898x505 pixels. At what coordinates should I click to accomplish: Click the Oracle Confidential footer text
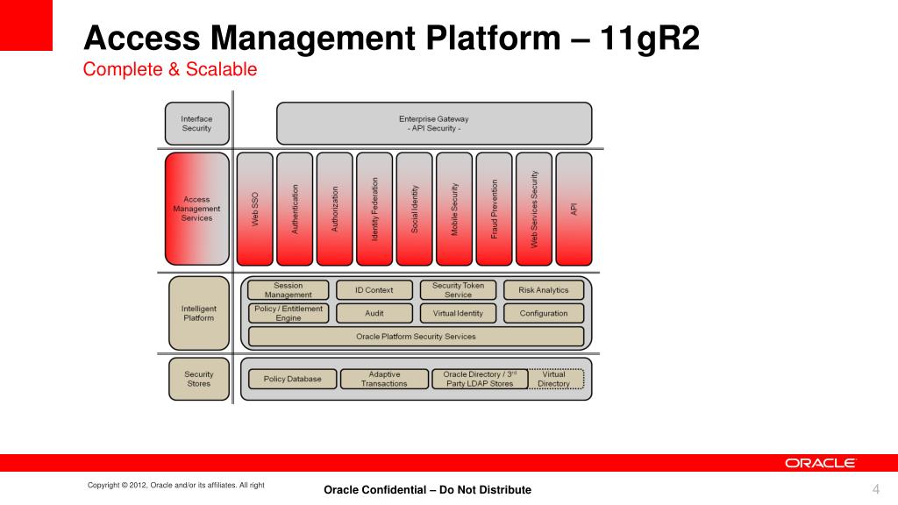(427, 490)
